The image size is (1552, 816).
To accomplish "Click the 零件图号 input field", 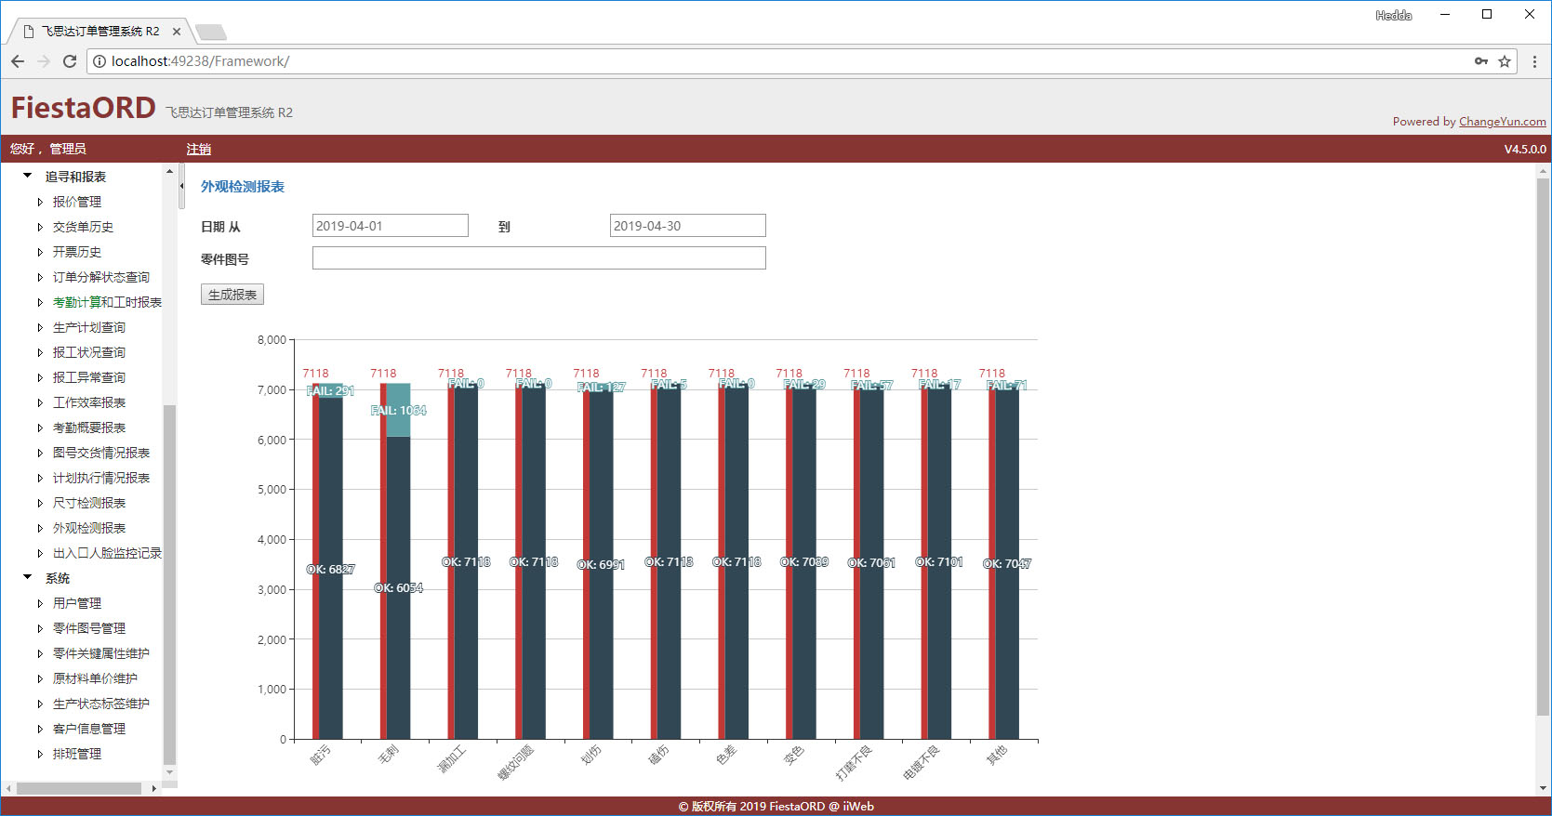I will click(x=539, y=258).
